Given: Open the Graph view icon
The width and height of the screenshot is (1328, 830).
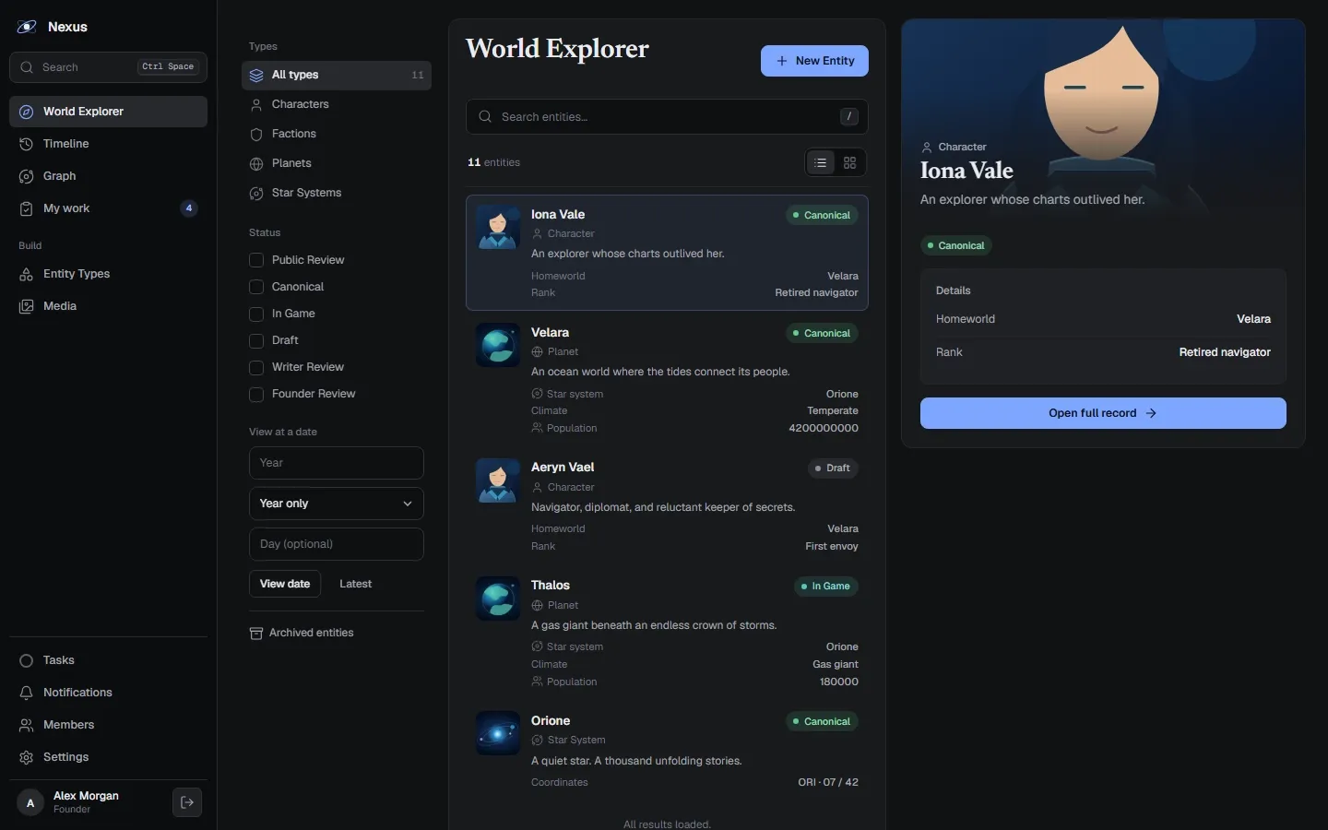Looking at the screenshot, I should 26,176.
